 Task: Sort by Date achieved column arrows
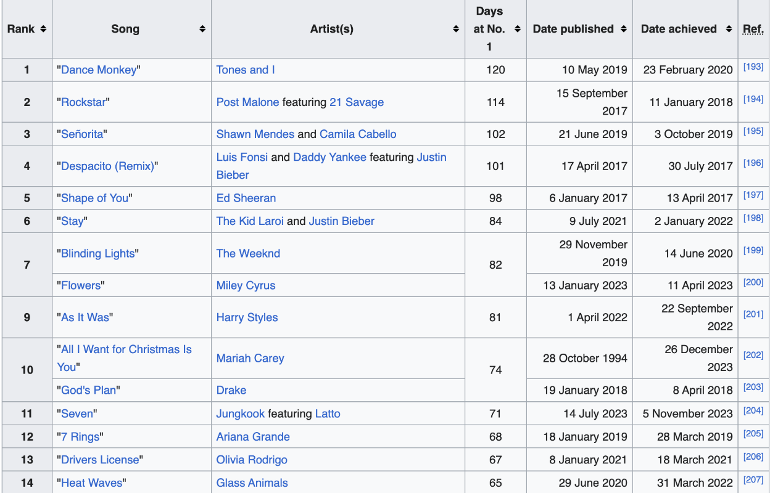(729, 29)
